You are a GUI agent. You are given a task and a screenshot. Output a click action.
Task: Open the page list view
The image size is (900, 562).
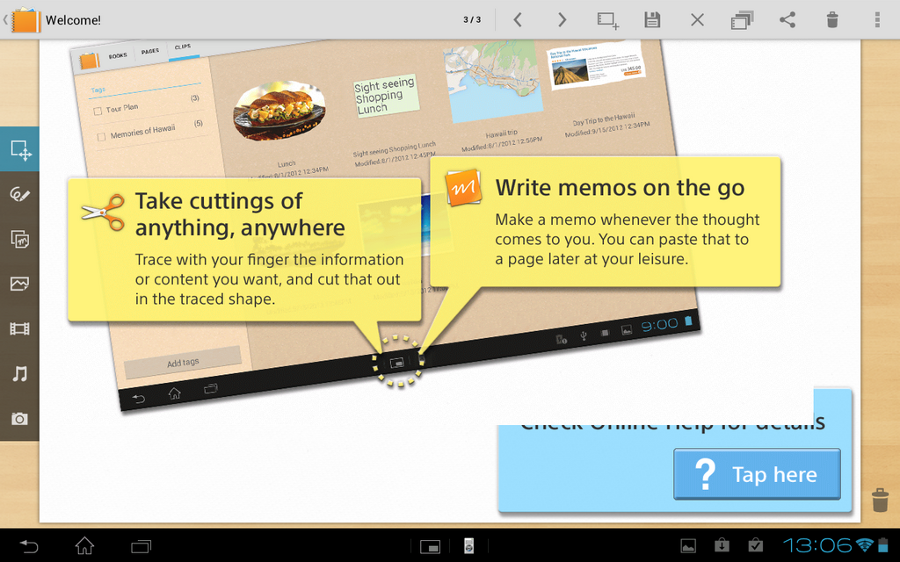(742, 20)
